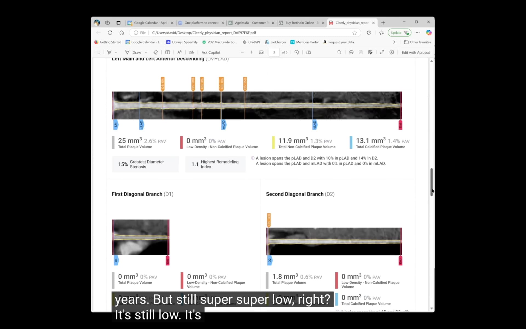Switch PDF page view layout
The height and width of the screenshot is (329, 526).
(x=308, y=52)
